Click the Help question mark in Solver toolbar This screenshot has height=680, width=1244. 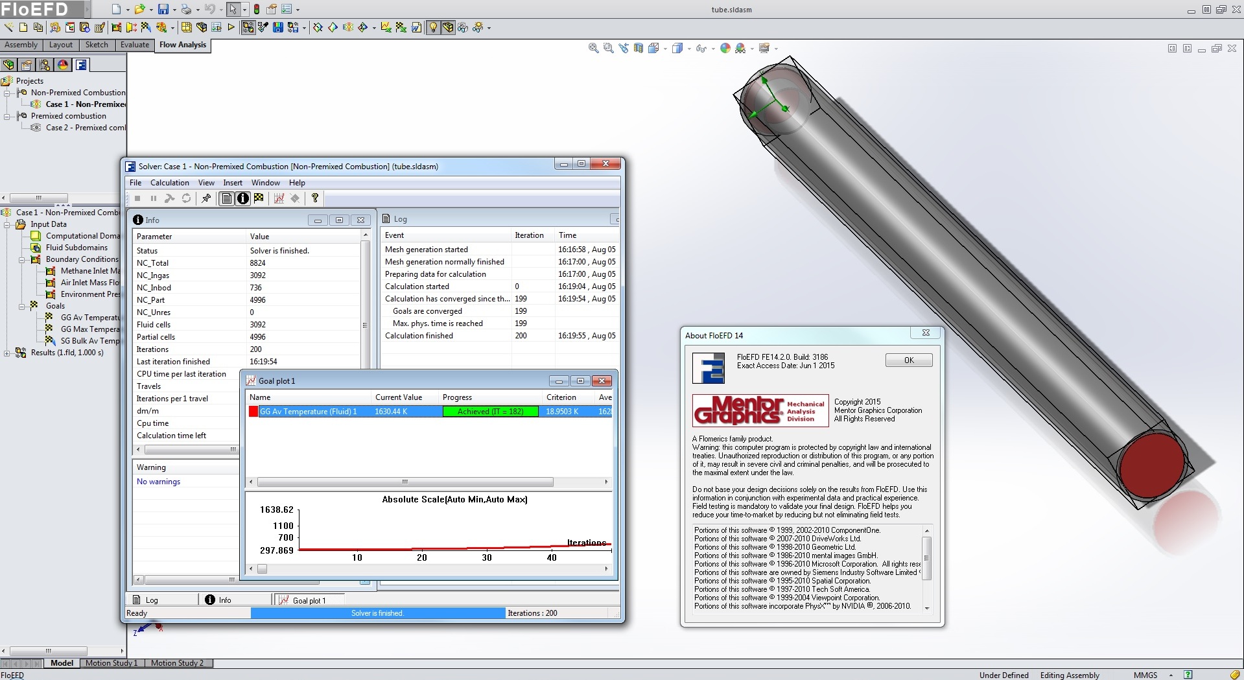click(315, 198)
